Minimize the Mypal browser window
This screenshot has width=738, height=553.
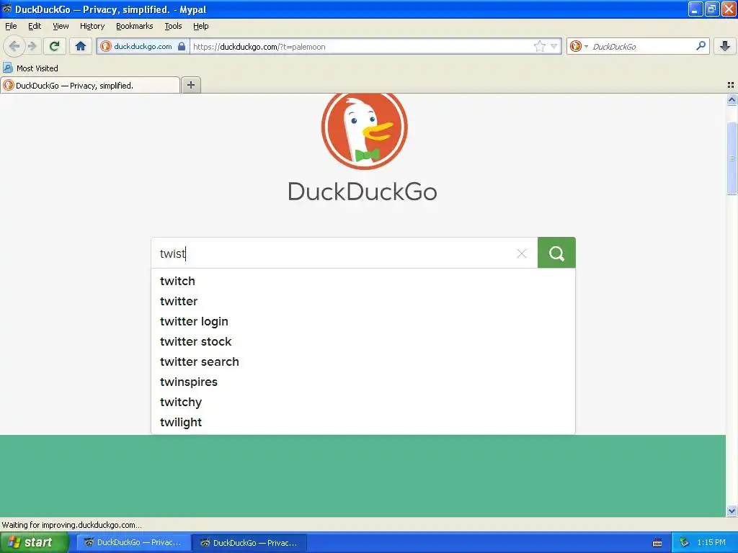(x=695, y=9)
